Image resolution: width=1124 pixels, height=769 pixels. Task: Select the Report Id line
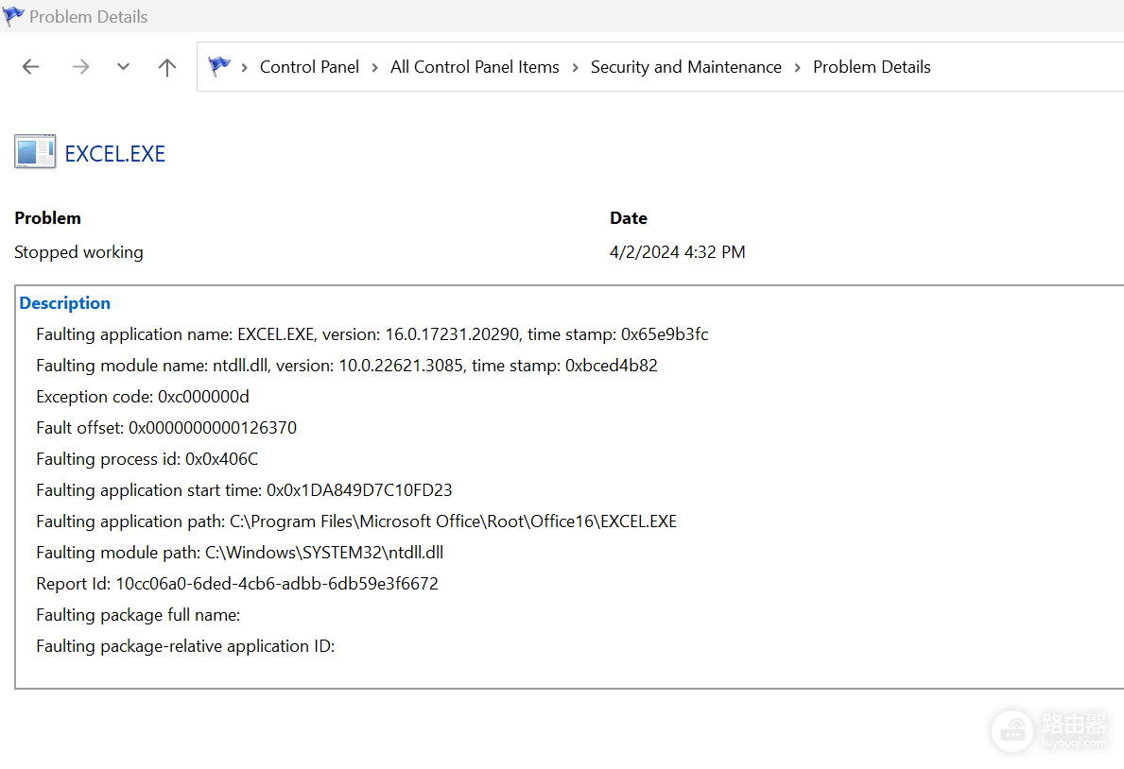237,584
